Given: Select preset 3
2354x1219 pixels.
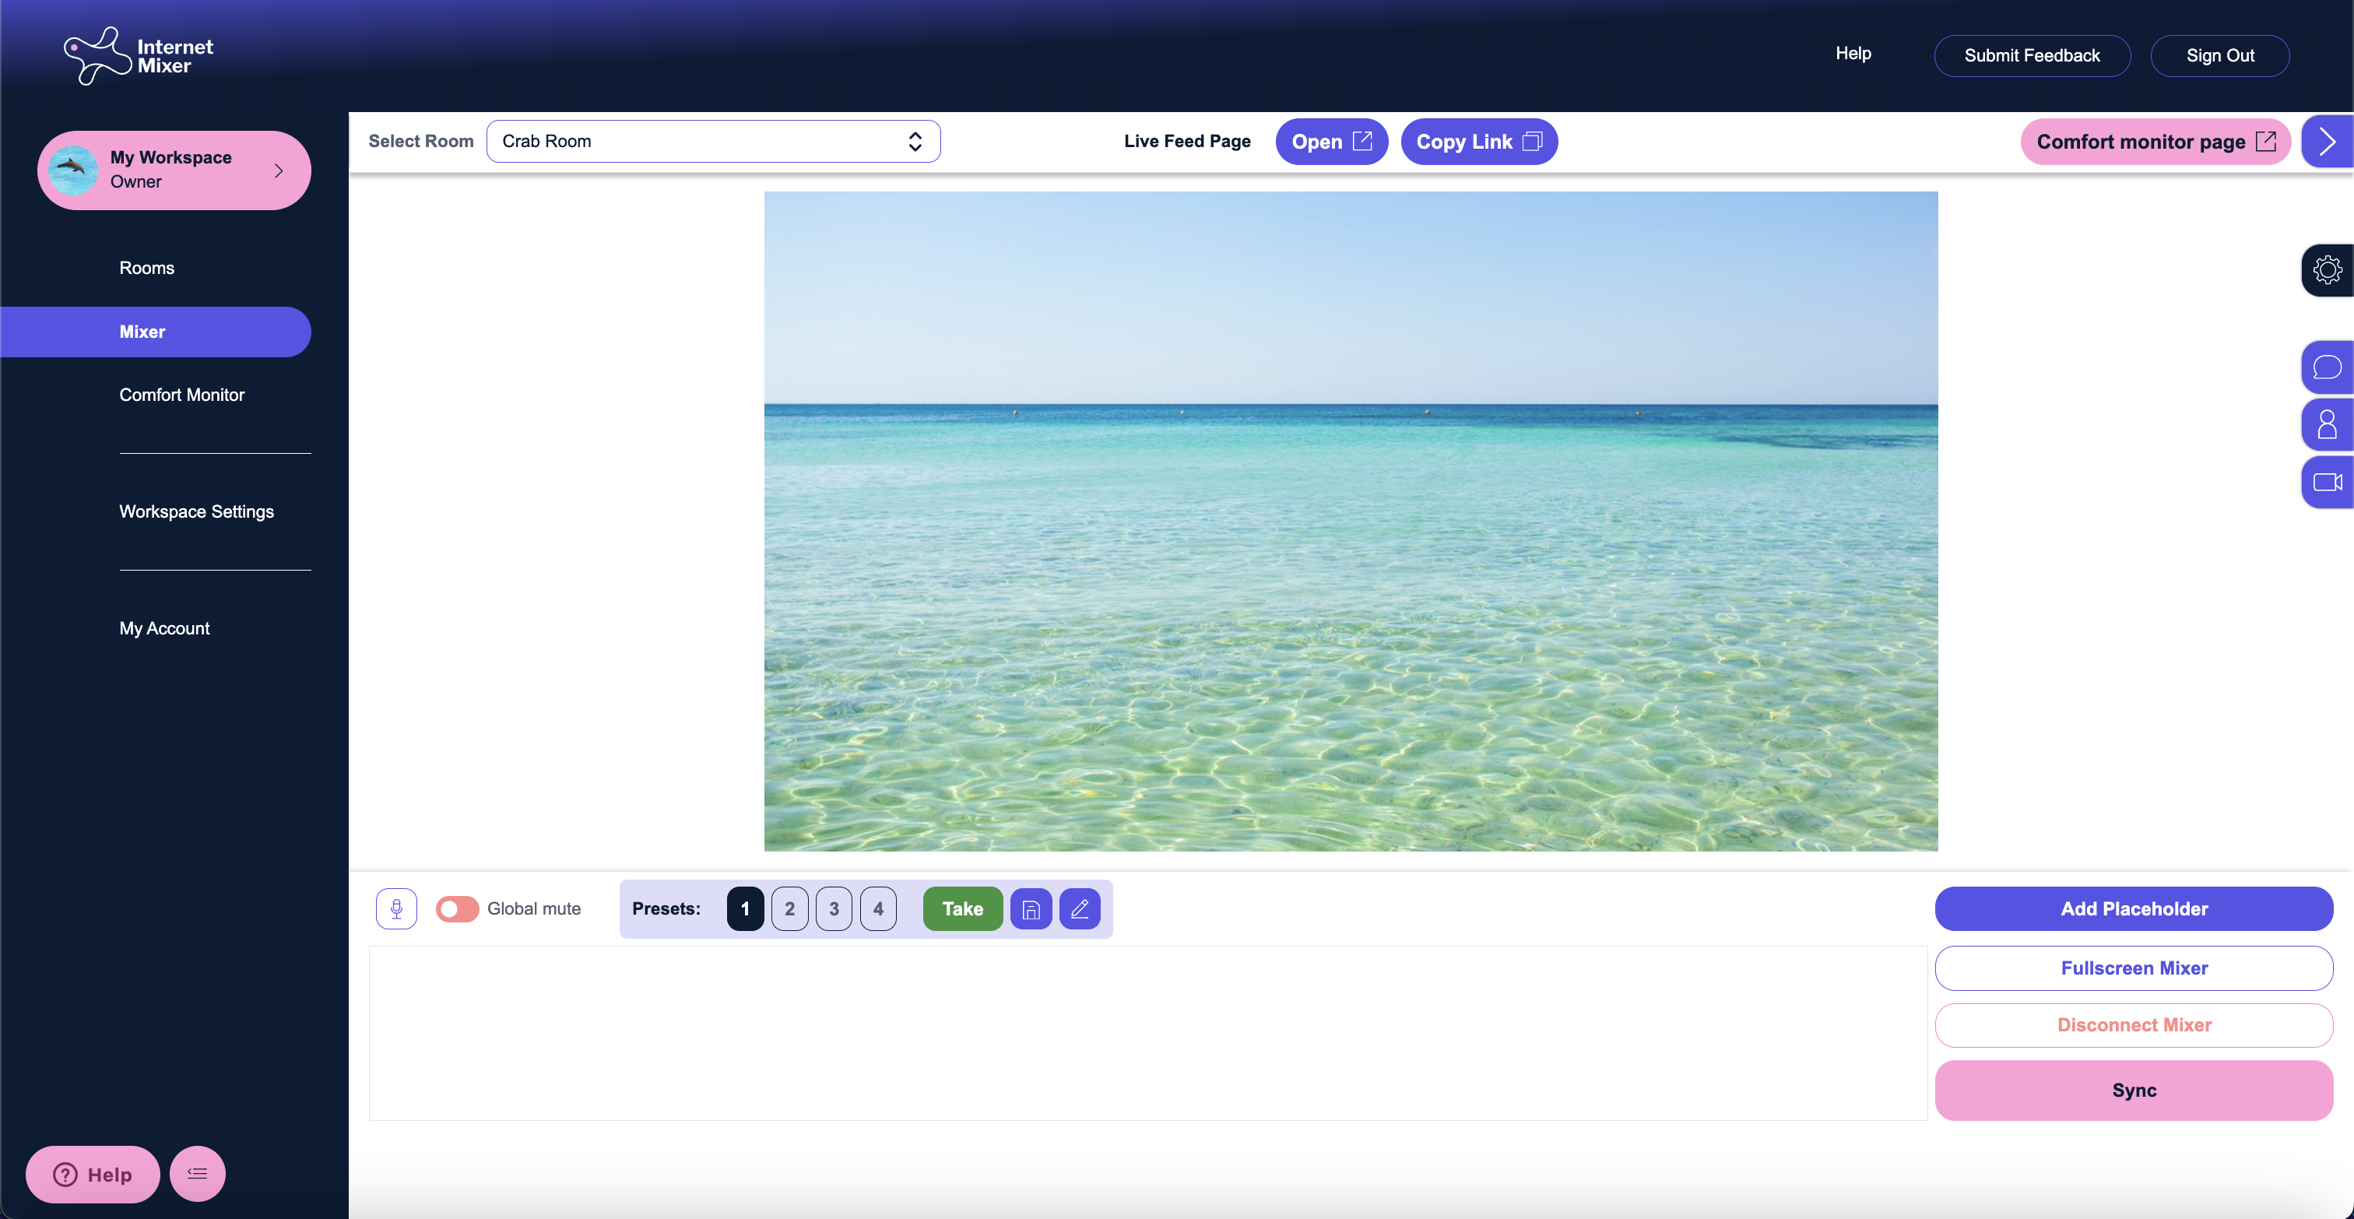Looking at the screenshot, I should point(834,908).
